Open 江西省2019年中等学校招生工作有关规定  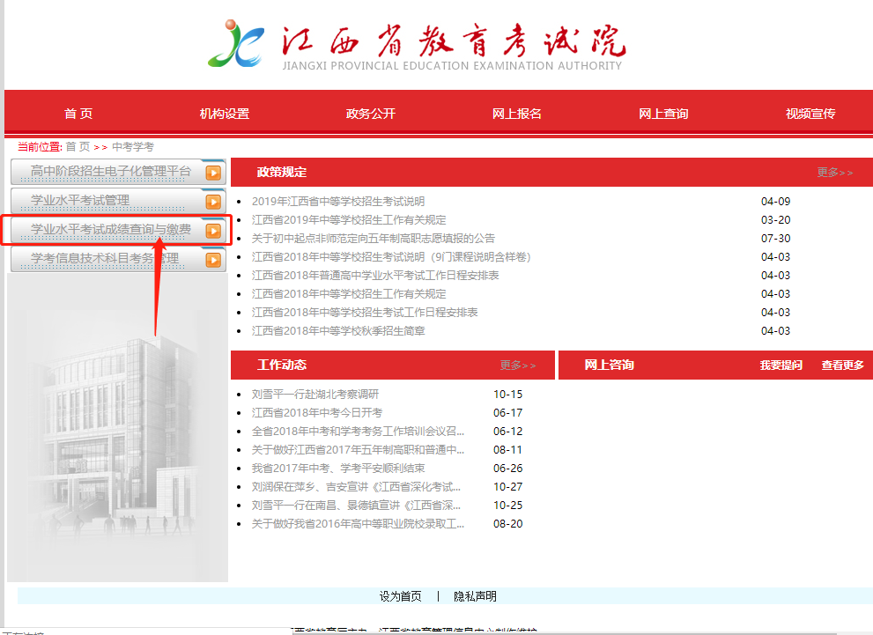click(349, 220)
